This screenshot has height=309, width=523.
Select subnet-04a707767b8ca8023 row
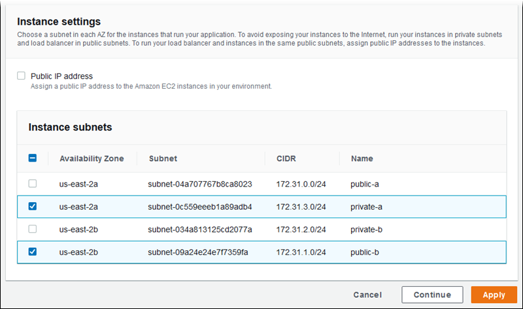200,184
